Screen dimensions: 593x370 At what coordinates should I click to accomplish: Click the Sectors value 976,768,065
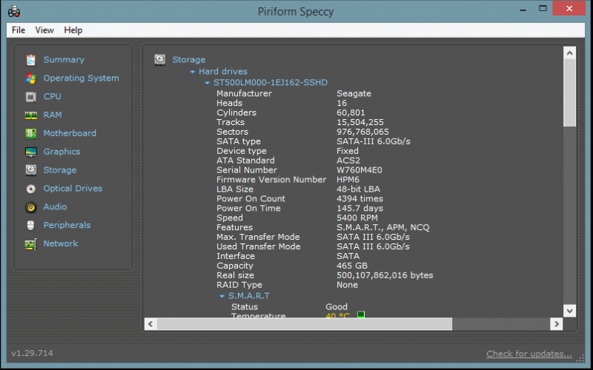(x=362, y=132)
